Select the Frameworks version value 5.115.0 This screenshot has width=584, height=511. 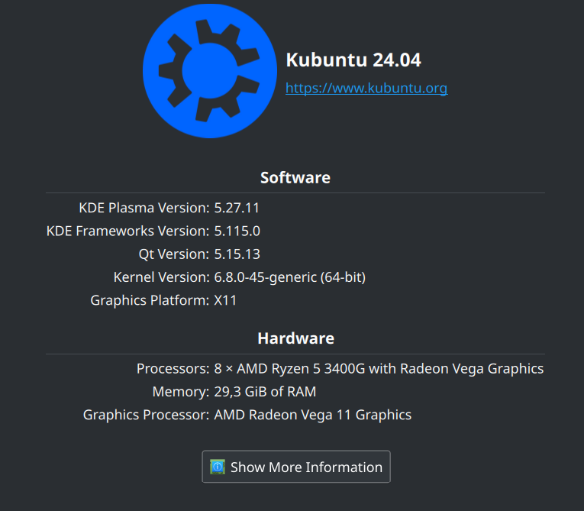pos(237,231)
